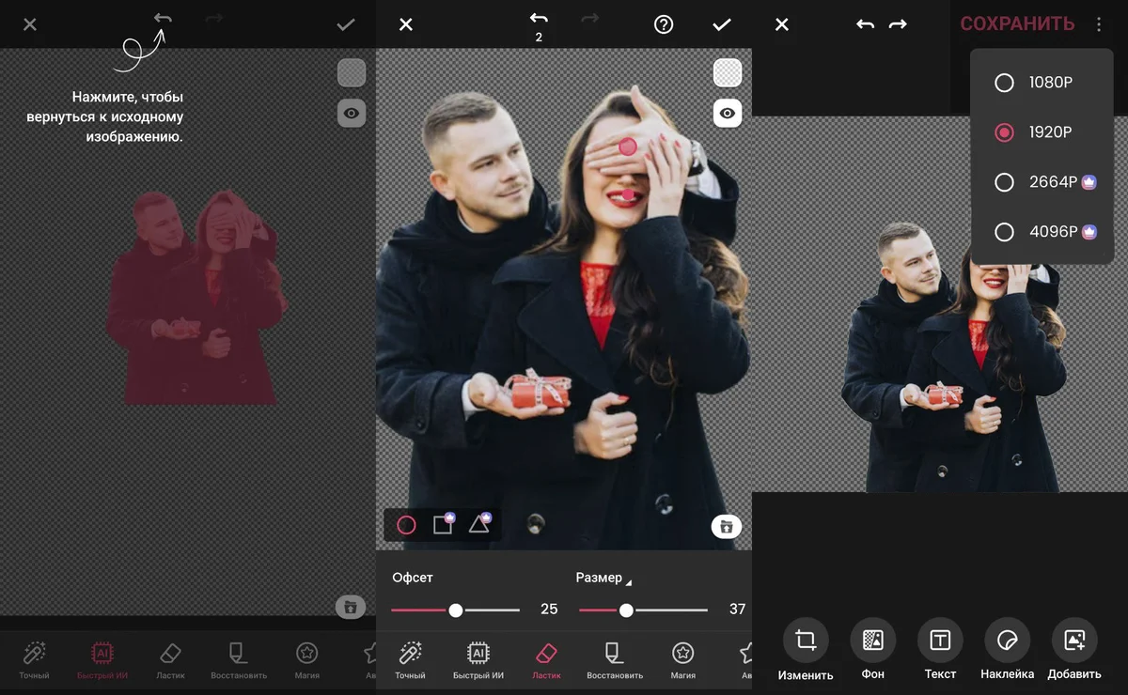
Task: Click undo arrow in the right panel
Action: (866, 24)
